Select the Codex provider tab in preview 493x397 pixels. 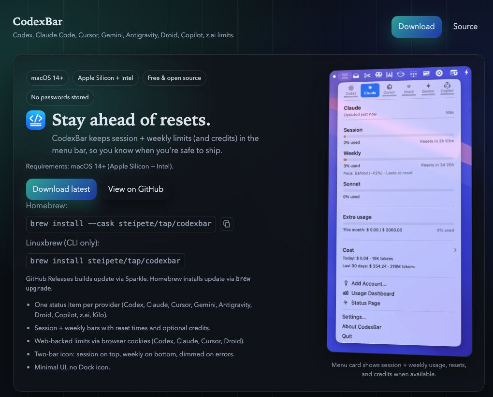coord(351,91)
